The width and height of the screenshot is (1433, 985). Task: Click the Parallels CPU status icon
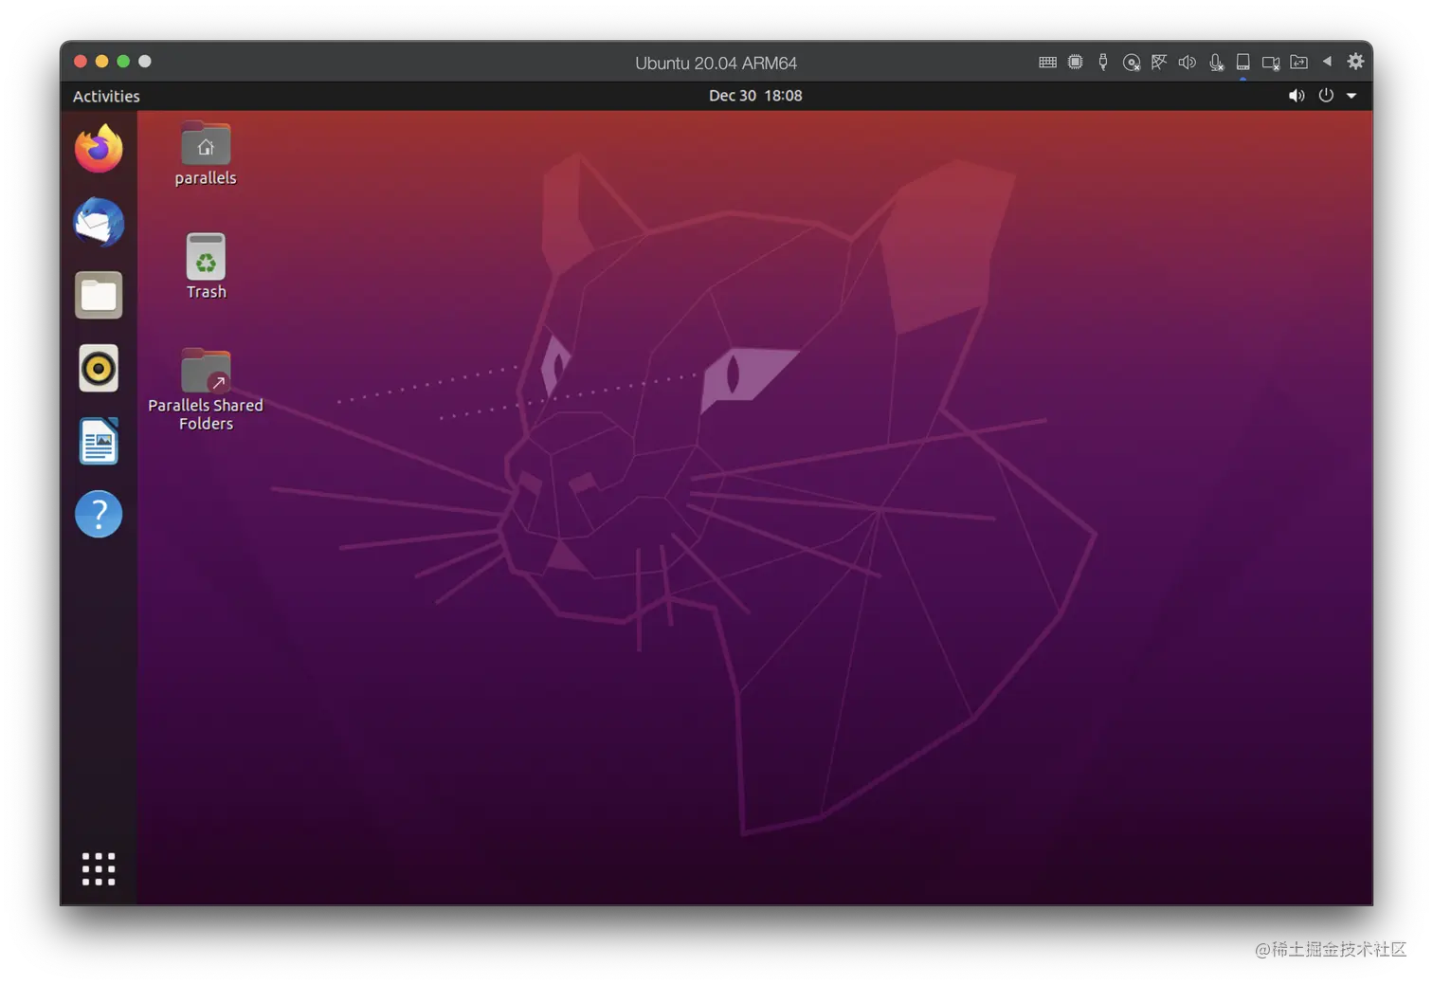pos(1075,62)
